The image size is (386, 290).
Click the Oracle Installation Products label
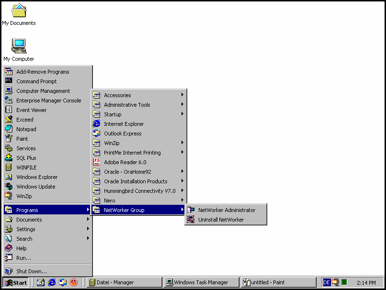coord(136,181)
